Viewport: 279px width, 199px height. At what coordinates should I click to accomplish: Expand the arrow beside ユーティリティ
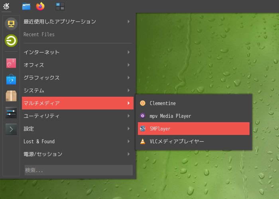[x=129, y=116]
